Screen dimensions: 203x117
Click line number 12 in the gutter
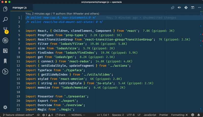[x=18, y=66]
